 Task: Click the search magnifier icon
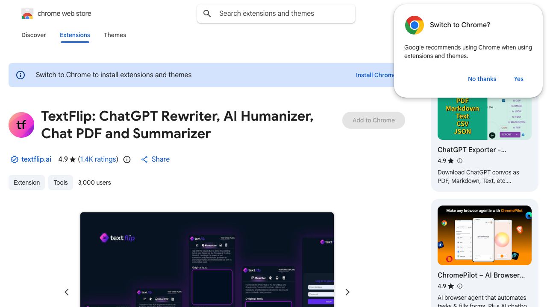pyautogui.click(x=207, y=14)
